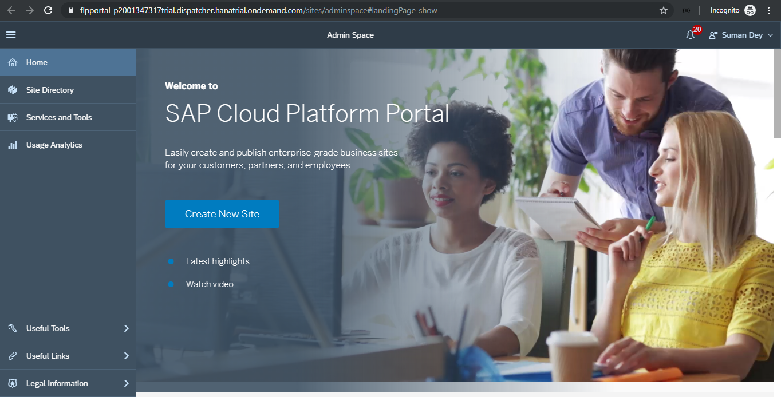The width and height of the screenshot is (781, 397).
Task: Click the browser address bar URL
Action: [259, 10]
